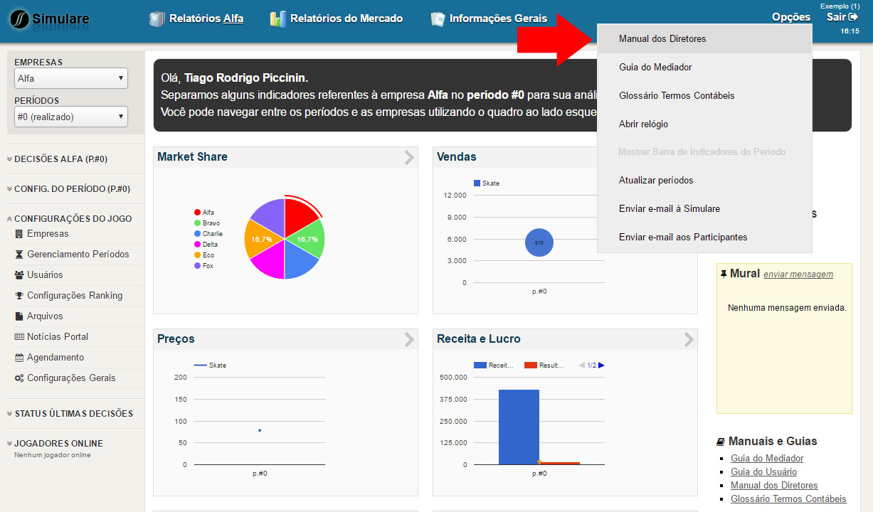Click the magenta Delta legend swatch
This screenshot has width=873, height=512.
click(197, 245)
